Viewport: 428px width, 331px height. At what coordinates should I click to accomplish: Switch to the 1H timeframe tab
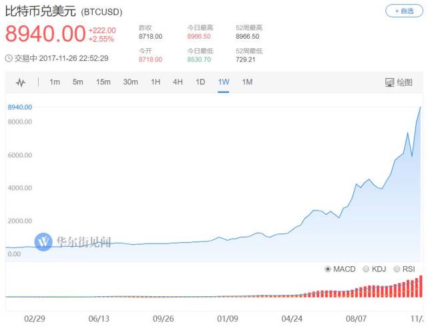point(156,82)
